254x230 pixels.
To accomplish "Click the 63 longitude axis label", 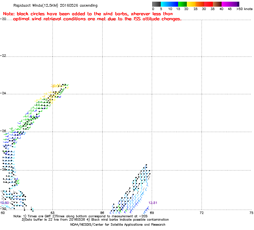I will (52, 213).
